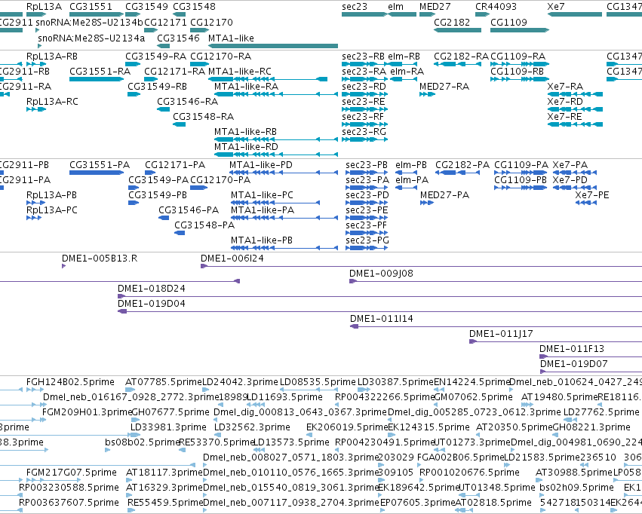Select BAC clone DME1-018D24 label
Image resolution: width=642 pixels, height=514 pixels.
pos(152,289)
